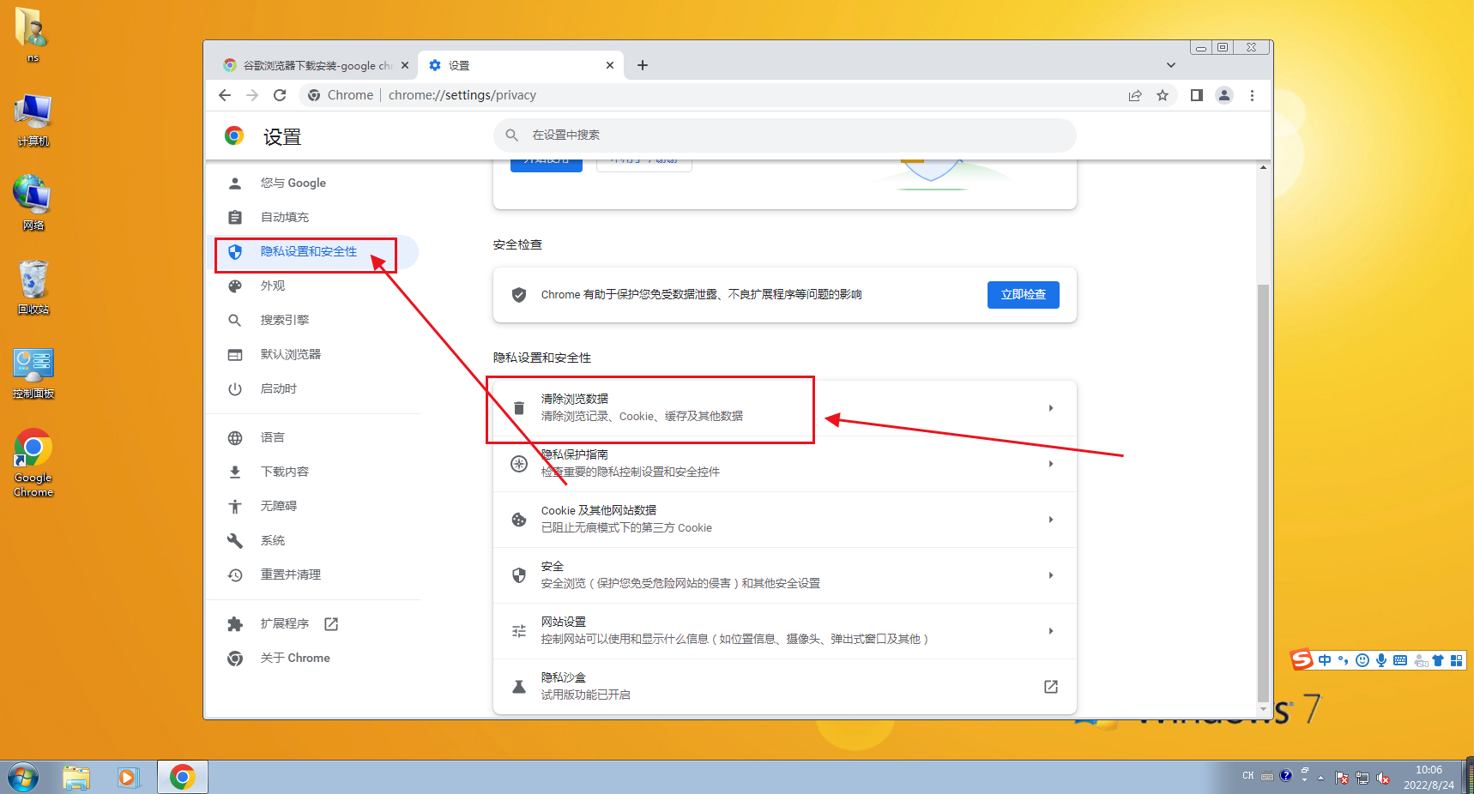Click the shield check icon in 安全检查 card
The width and height of the screenshot is (1474, 794).
(519, 295)
